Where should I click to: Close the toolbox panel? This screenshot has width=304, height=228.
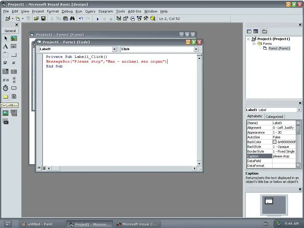coord(17,25)
